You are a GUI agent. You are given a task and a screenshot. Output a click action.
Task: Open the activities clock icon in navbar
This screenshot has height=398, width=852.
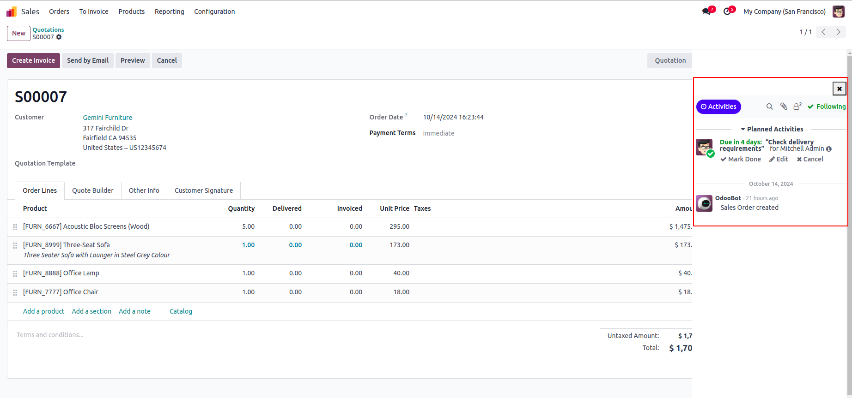tap(728, 12)
